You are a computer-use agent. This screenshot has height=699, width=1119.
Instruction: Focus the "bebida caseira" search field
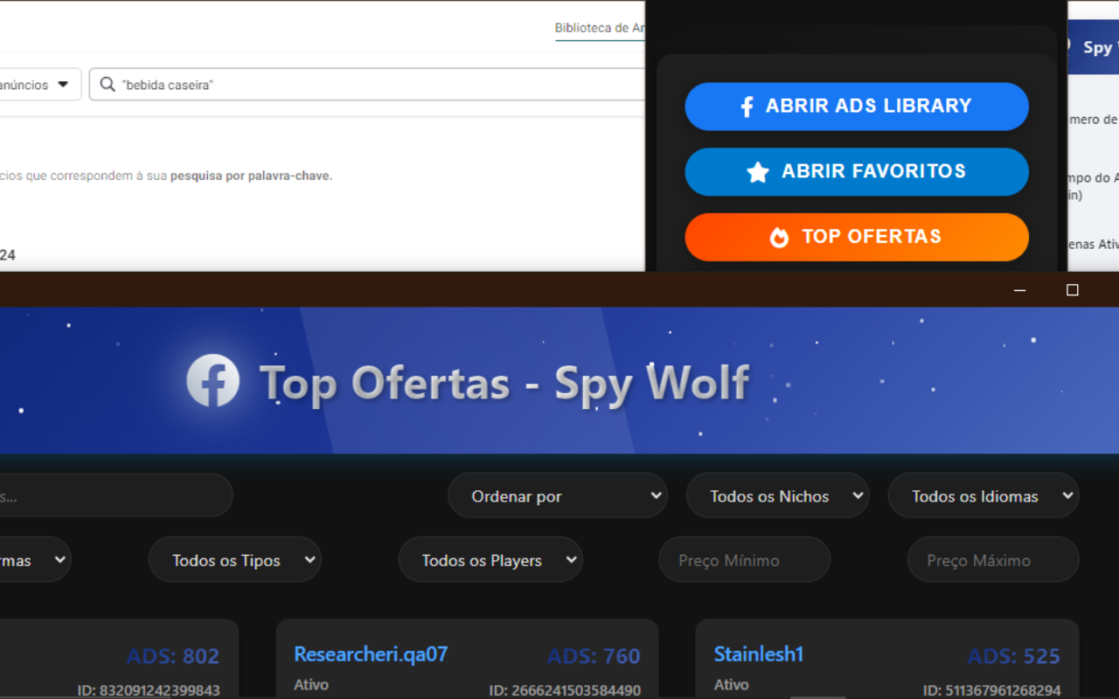pos(367,85)
